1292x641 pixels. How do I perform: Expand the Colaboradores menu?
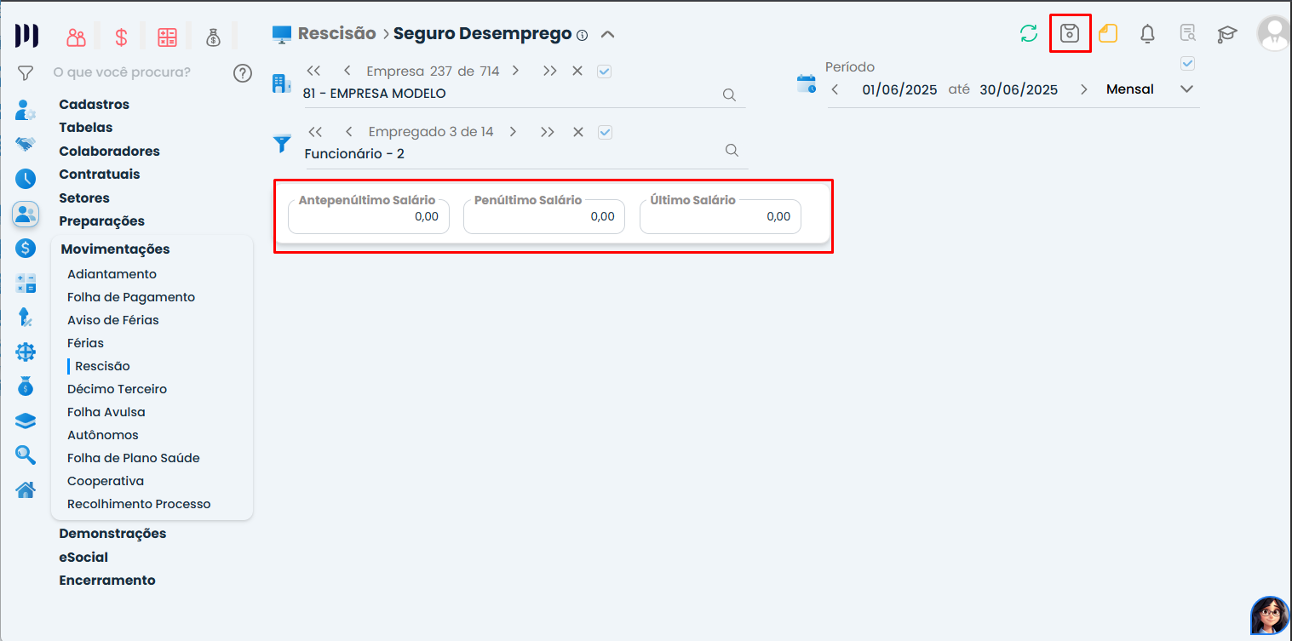point(110,152)
